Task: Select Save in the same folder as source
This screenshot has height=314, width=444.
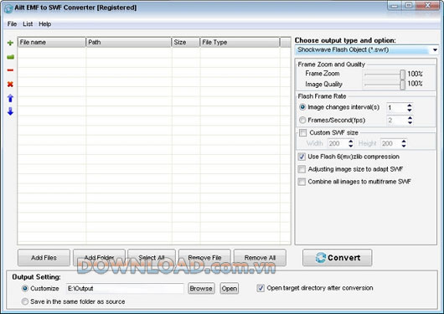Action: point(25,301)
